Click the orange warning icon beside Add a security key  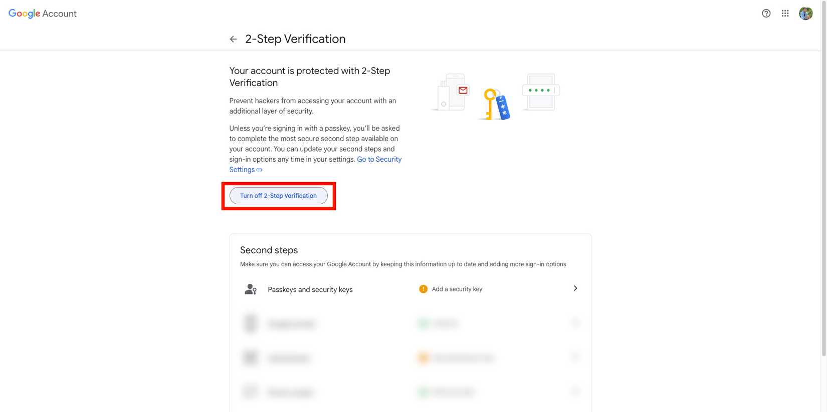pos(423,289)
